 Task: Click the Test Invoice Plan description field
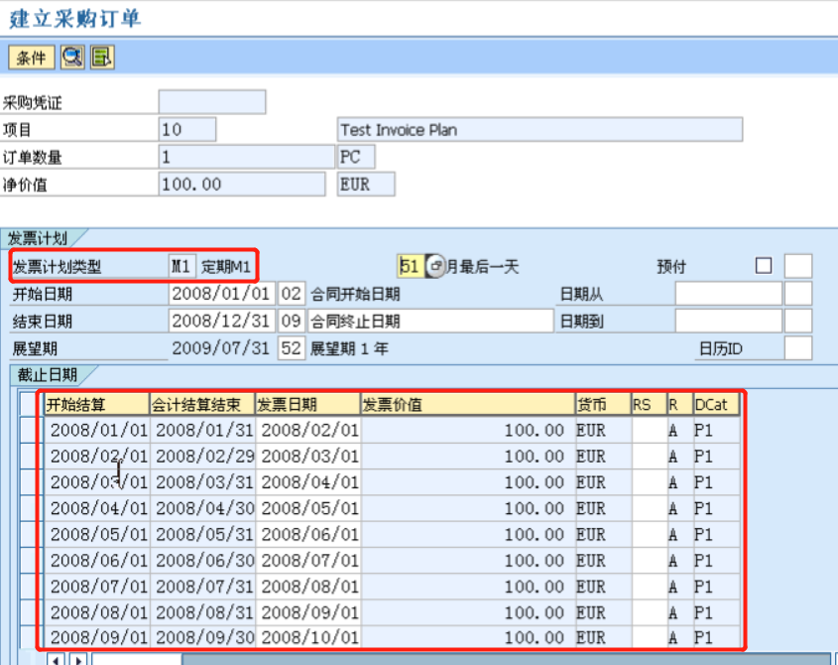[x=539, y=129]
